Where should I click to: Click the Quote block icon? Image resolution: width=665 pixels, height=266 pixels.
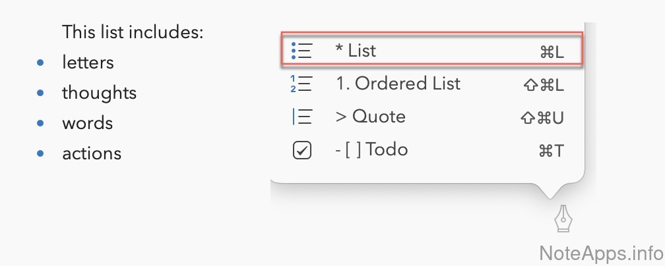click(x=301, y=117)
